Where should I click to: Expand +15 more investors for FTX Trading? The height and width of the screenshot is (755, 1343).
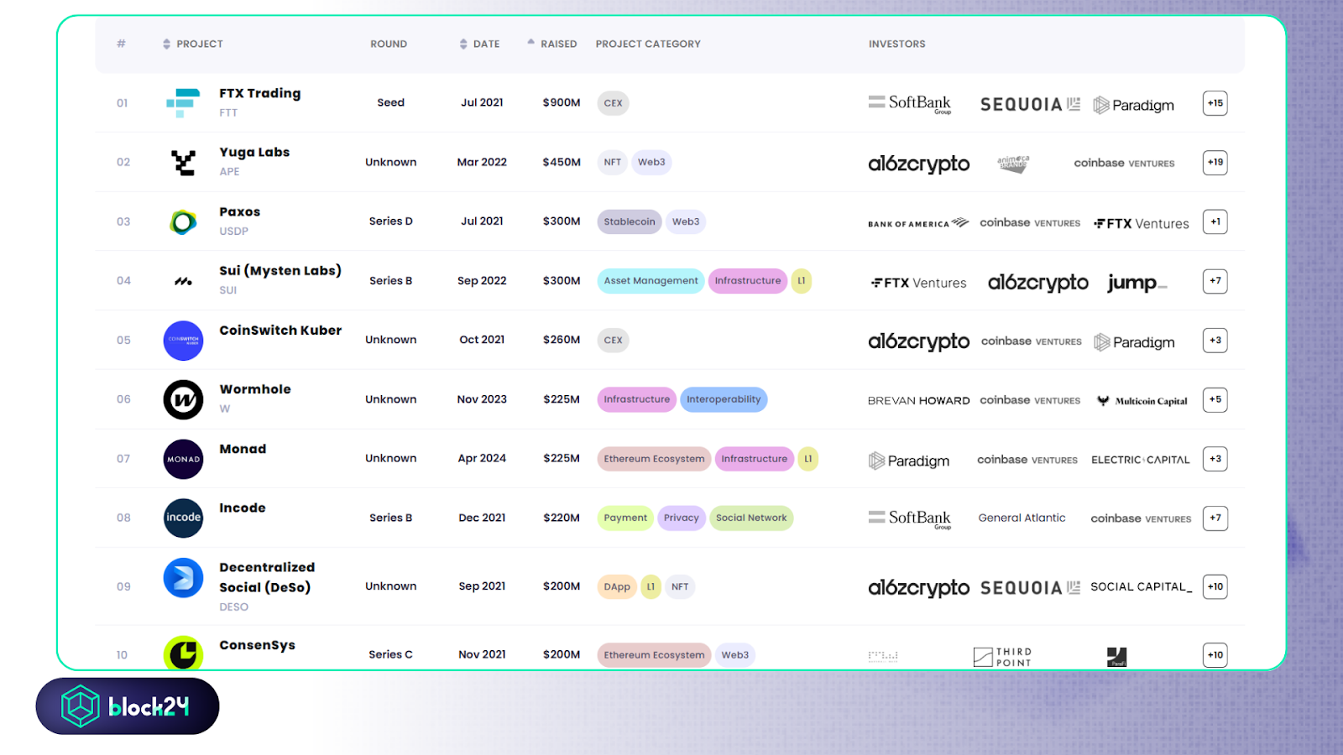(x=1215, y=103)
